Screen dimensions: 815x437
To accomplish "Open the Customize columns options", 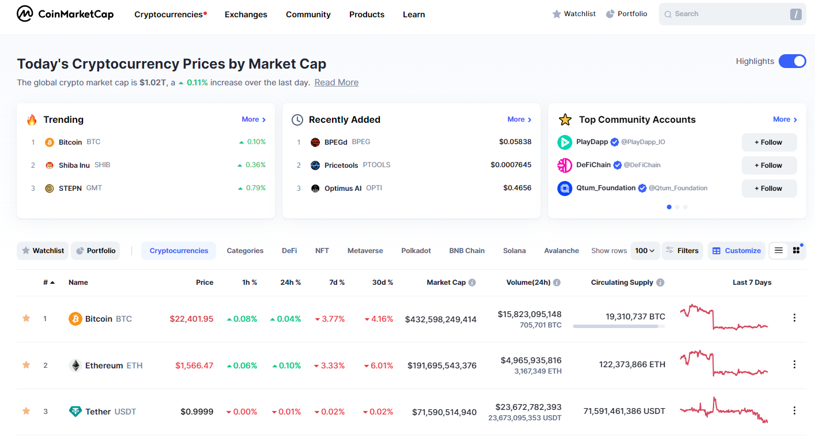I will (737, 251).
